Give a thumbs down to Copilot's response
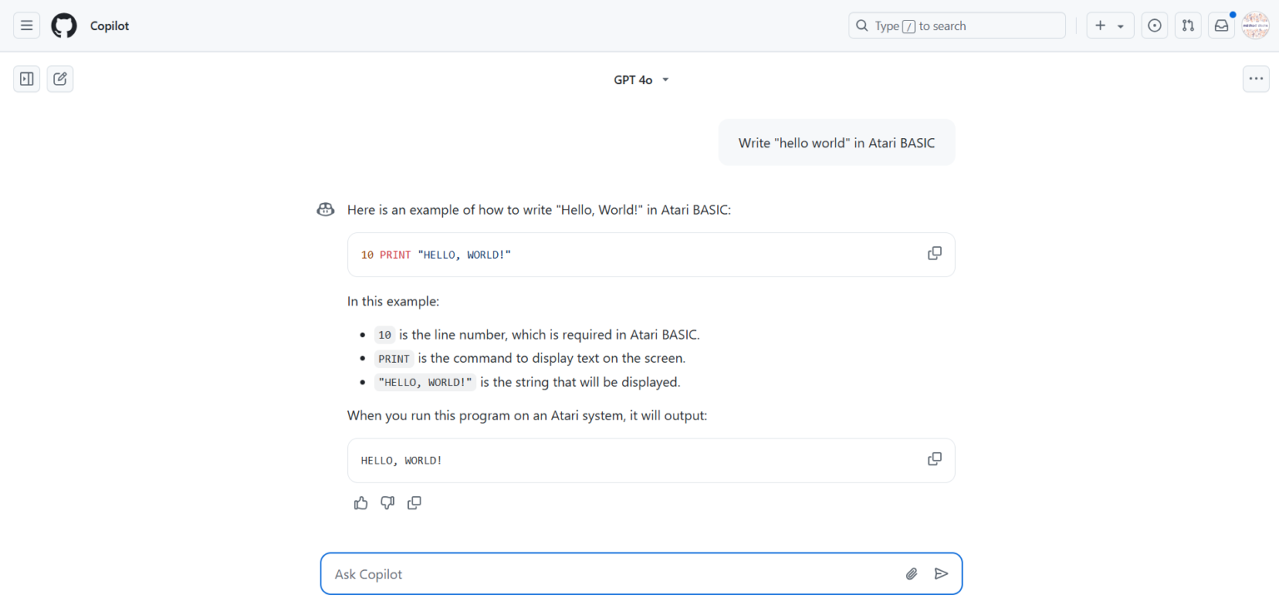1279x605 pixels. tap(387, 503)
